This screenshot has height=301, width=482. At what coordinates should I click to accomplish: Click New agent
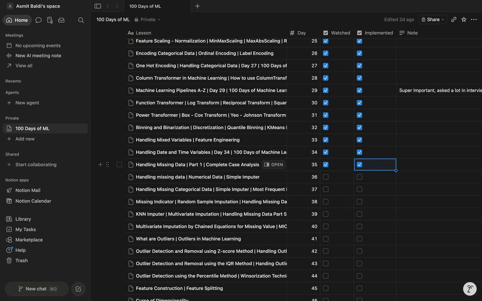click(45, 103)
